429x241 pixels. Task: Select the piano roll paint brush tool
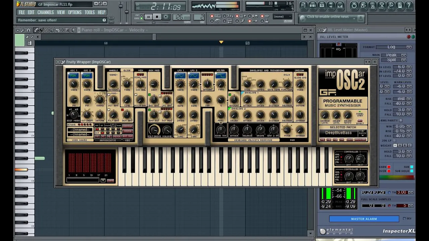(x=41, y=30)
